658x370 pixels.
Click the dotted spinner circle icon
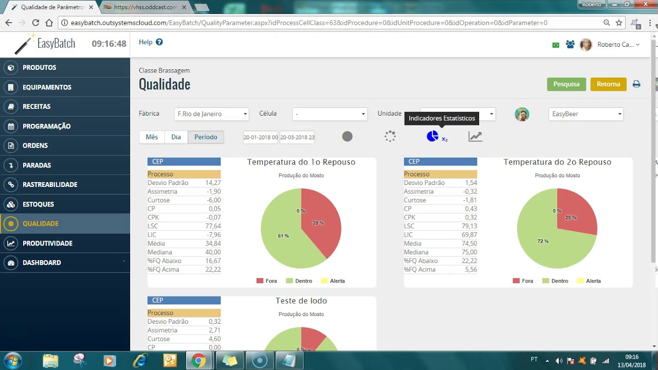390,136
